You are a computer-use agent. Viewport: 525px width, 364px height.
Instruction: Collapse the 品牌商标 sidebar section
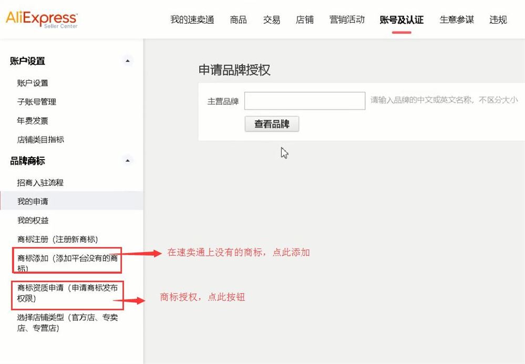(127, 161)
